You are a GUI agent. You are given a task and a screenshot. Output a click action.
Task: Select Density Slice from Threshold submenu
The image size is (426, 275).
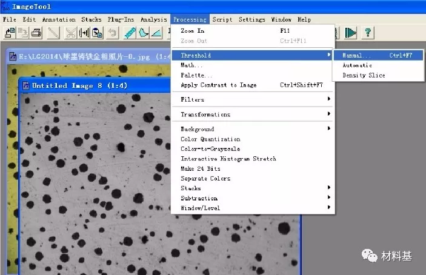(x=364, y=75)
